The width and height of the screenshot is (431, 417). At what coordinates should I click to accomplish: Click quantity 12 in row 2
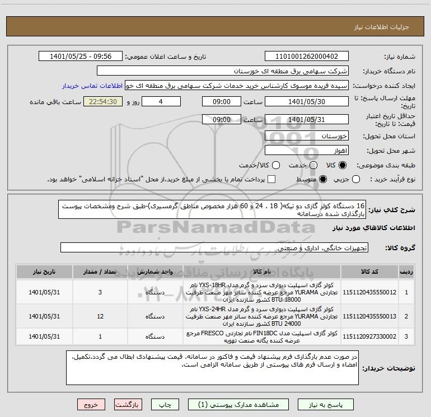[100, 316]
